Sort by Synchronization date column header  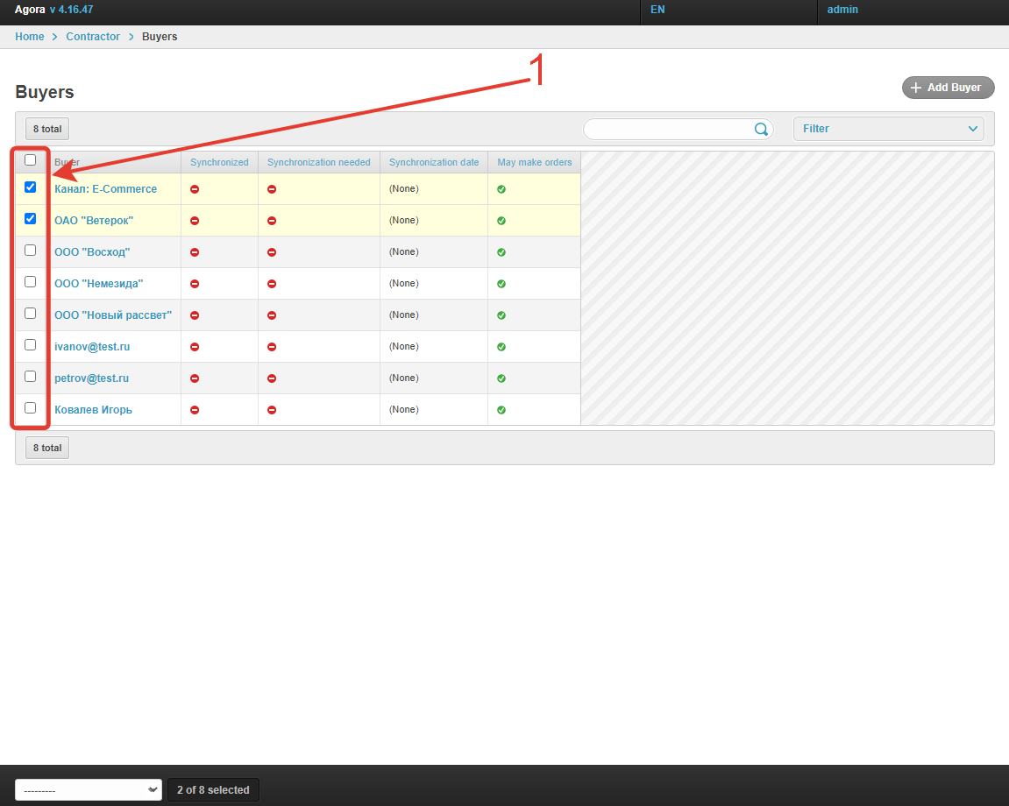coord(434,162)
